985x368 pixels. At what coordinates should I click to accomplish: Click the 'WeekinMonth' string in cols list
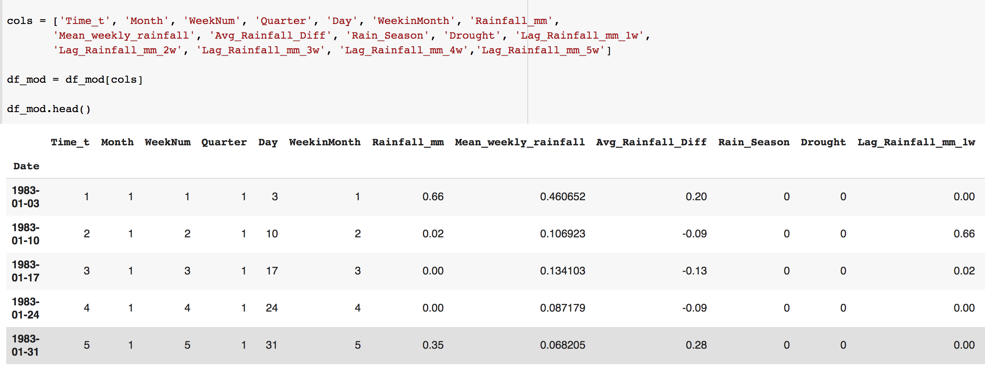[413, 21]
